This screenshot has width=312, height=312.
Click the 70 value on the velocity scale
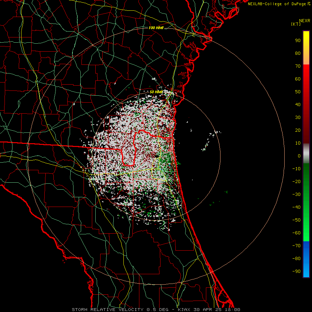click(298, 66)
